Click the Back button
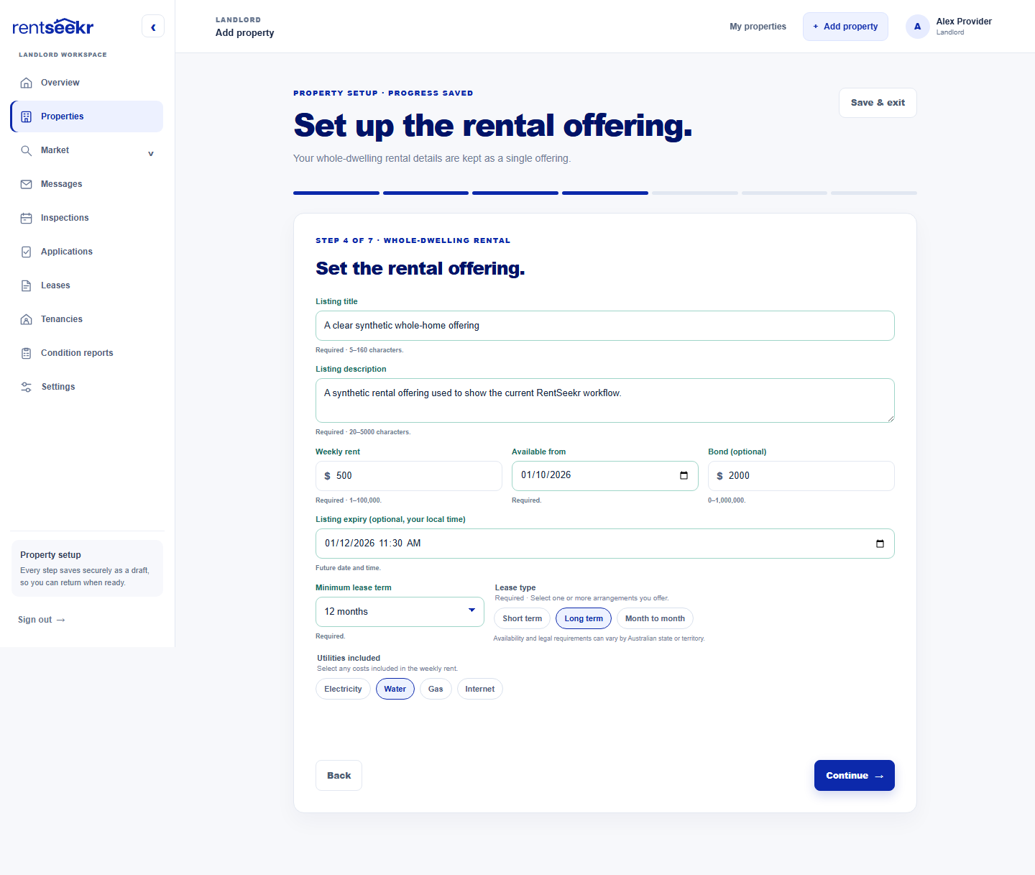 point(339,776)
